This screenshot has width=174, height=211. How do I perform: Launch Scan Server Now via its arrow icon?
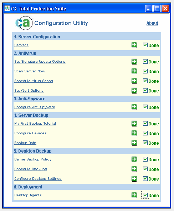[x=134, y=71]
